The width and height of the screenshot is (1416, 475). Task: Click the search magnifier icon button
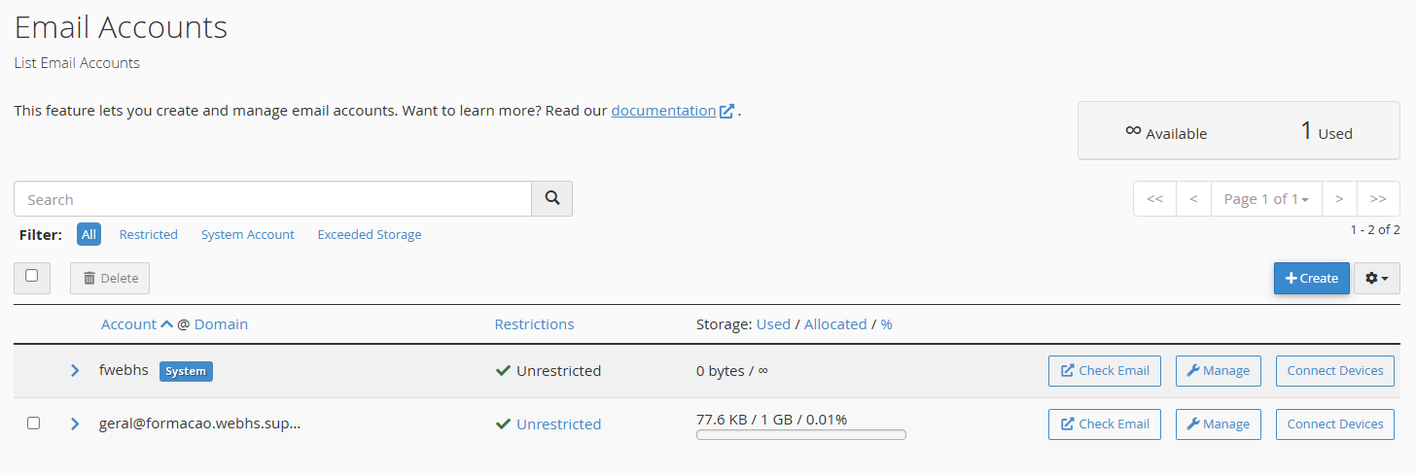pyautogui.click(x=551, y=198)
